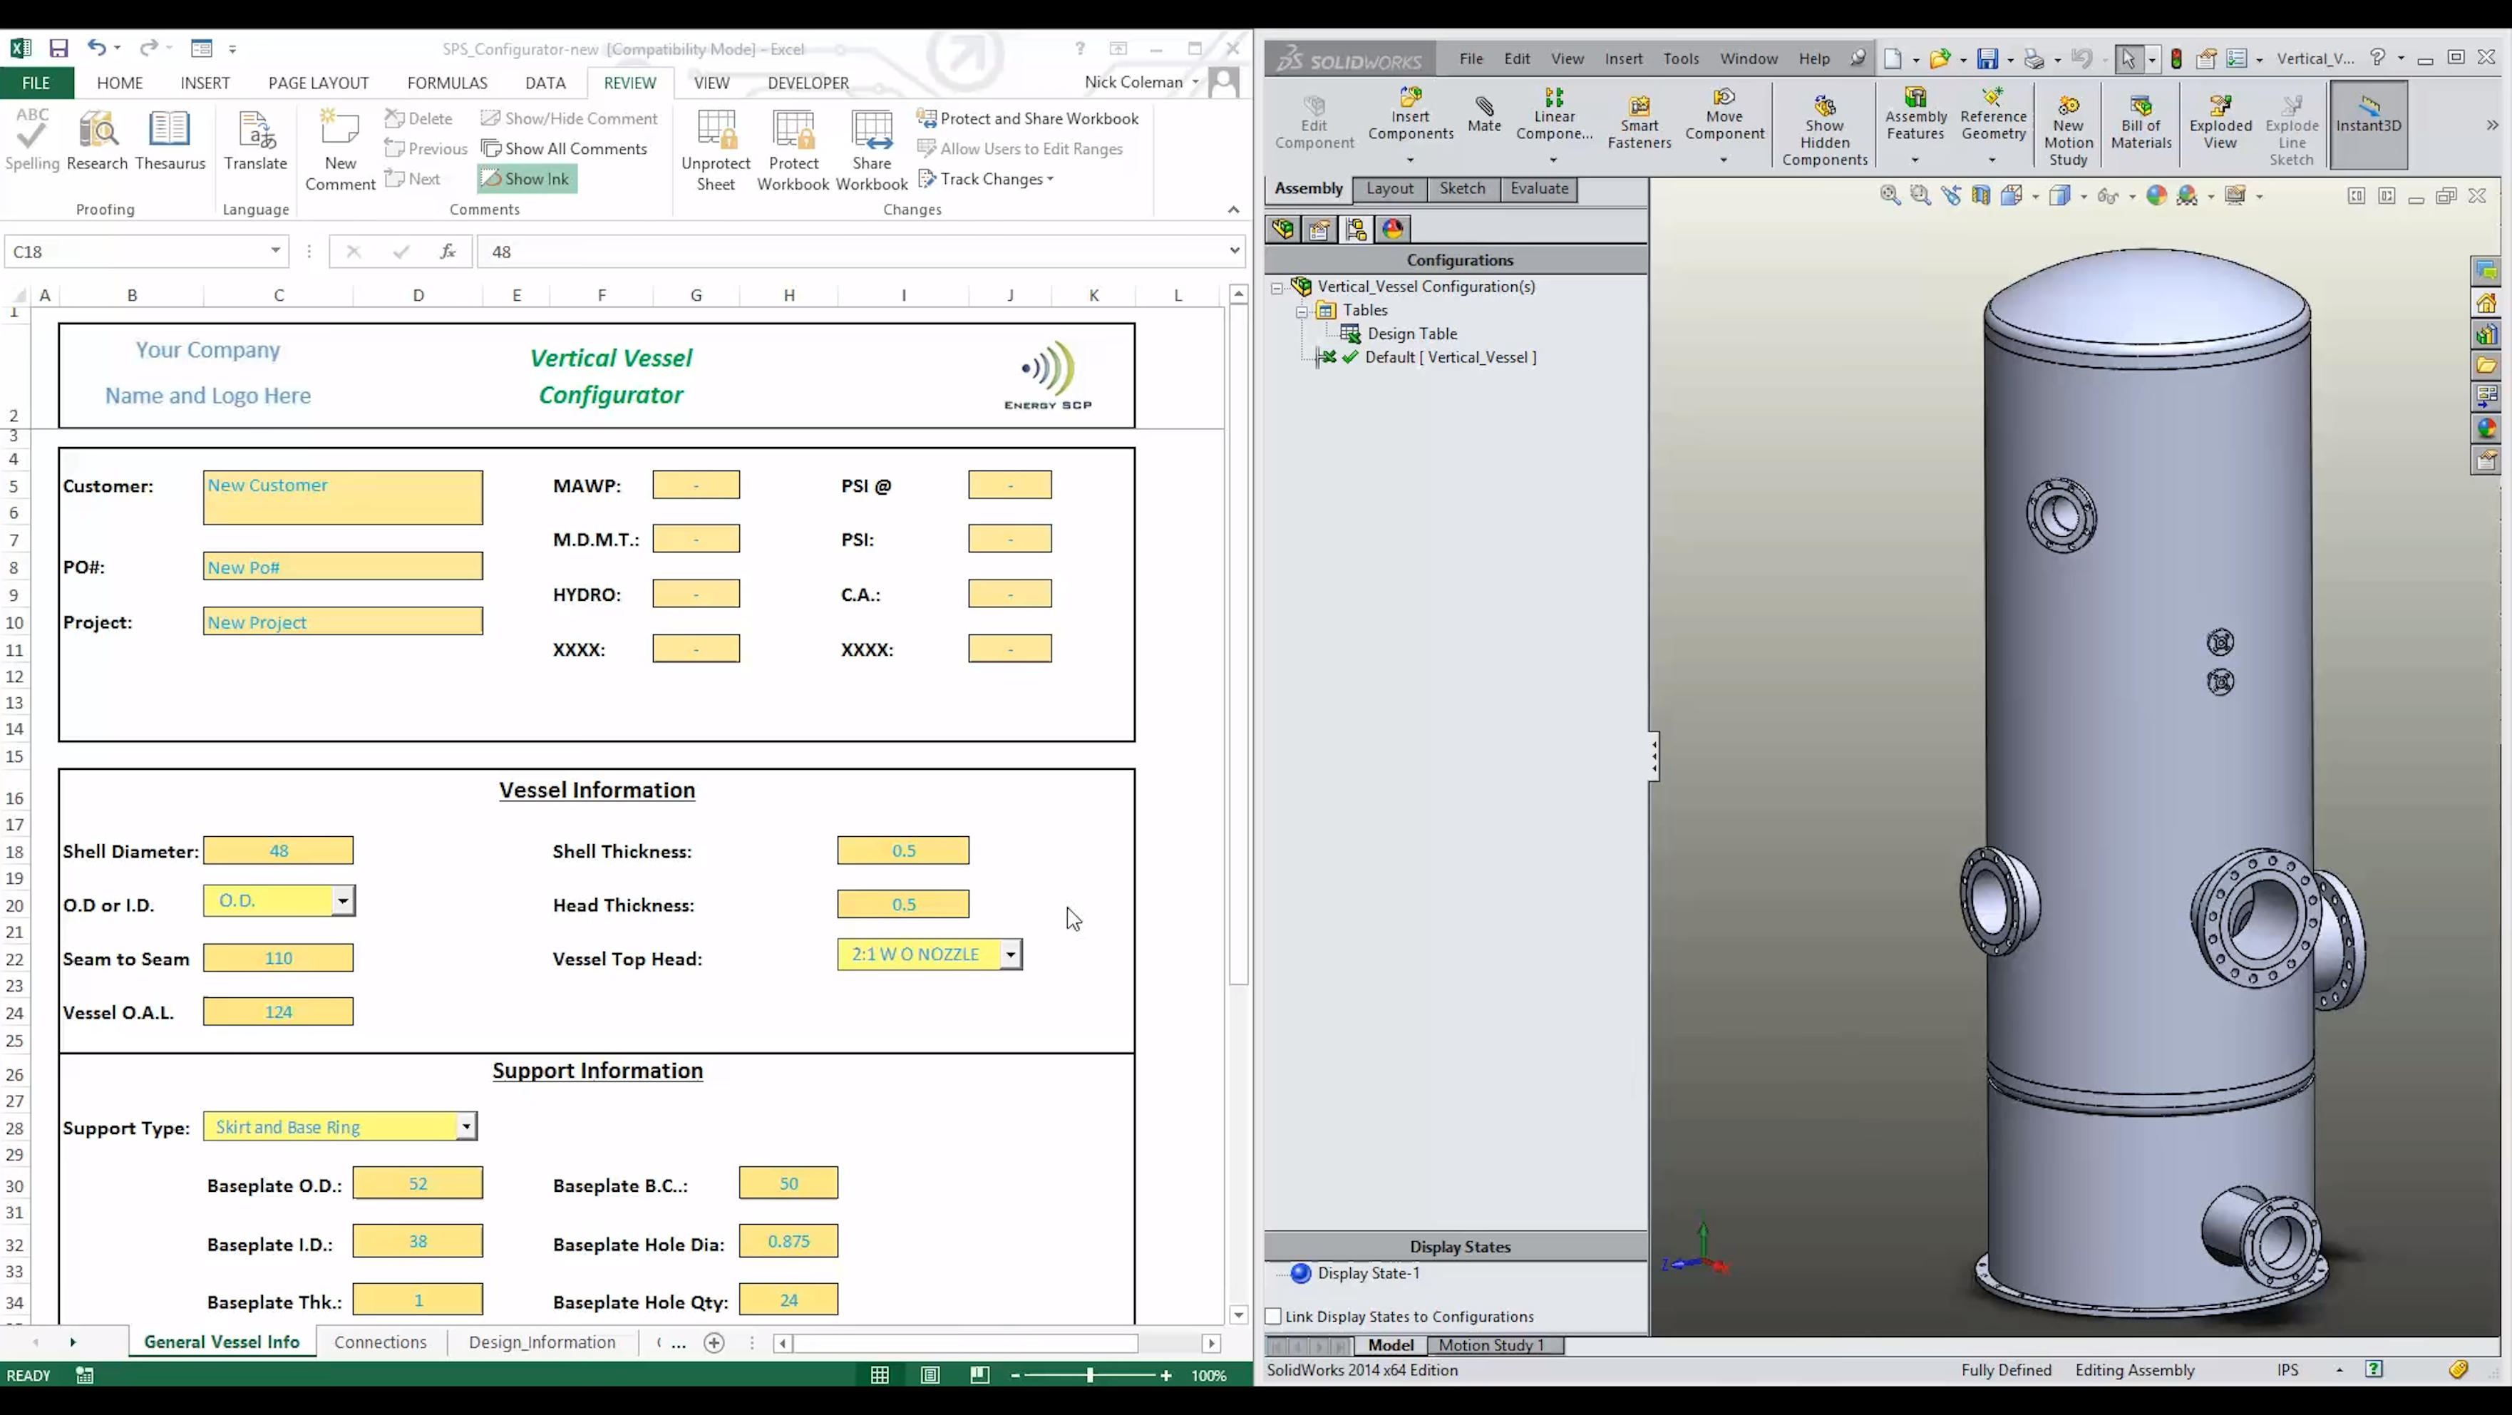Select Zoom to Fit in graphics toolbar

pos(1890,195)
